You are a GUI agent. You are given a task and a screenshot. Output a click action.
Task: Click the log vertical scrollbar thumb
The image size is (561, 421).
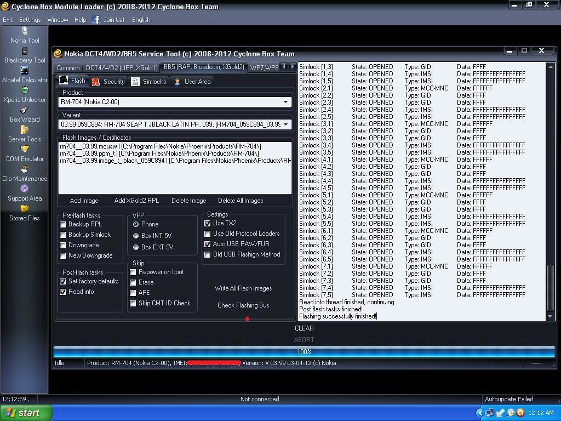pyautogui.click(x=550, y=287)
